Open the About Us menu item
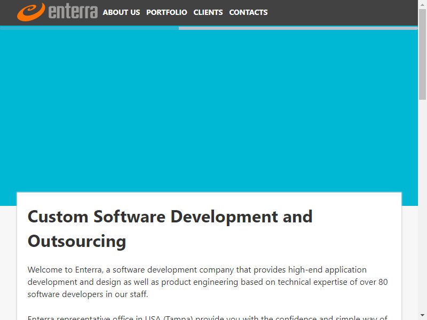The width and height of the screenshot is (427, 320). (x=121, y=12)
